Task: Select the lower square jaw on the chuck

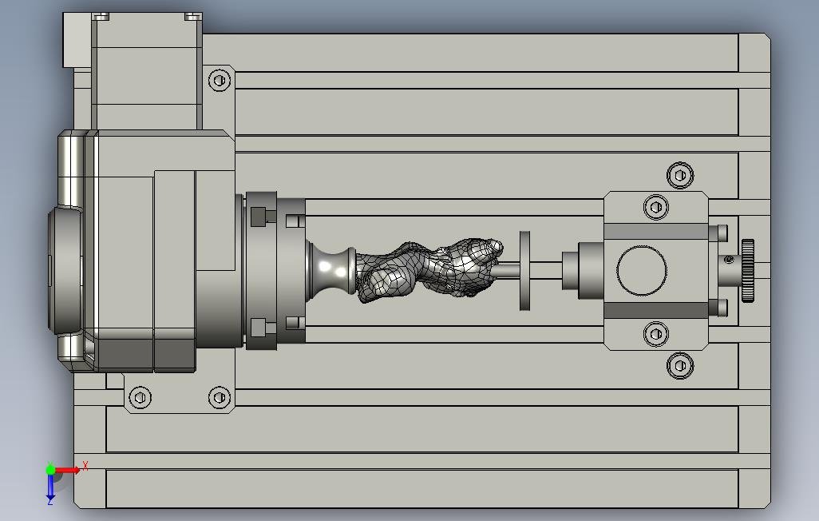Action: (259, 328)
